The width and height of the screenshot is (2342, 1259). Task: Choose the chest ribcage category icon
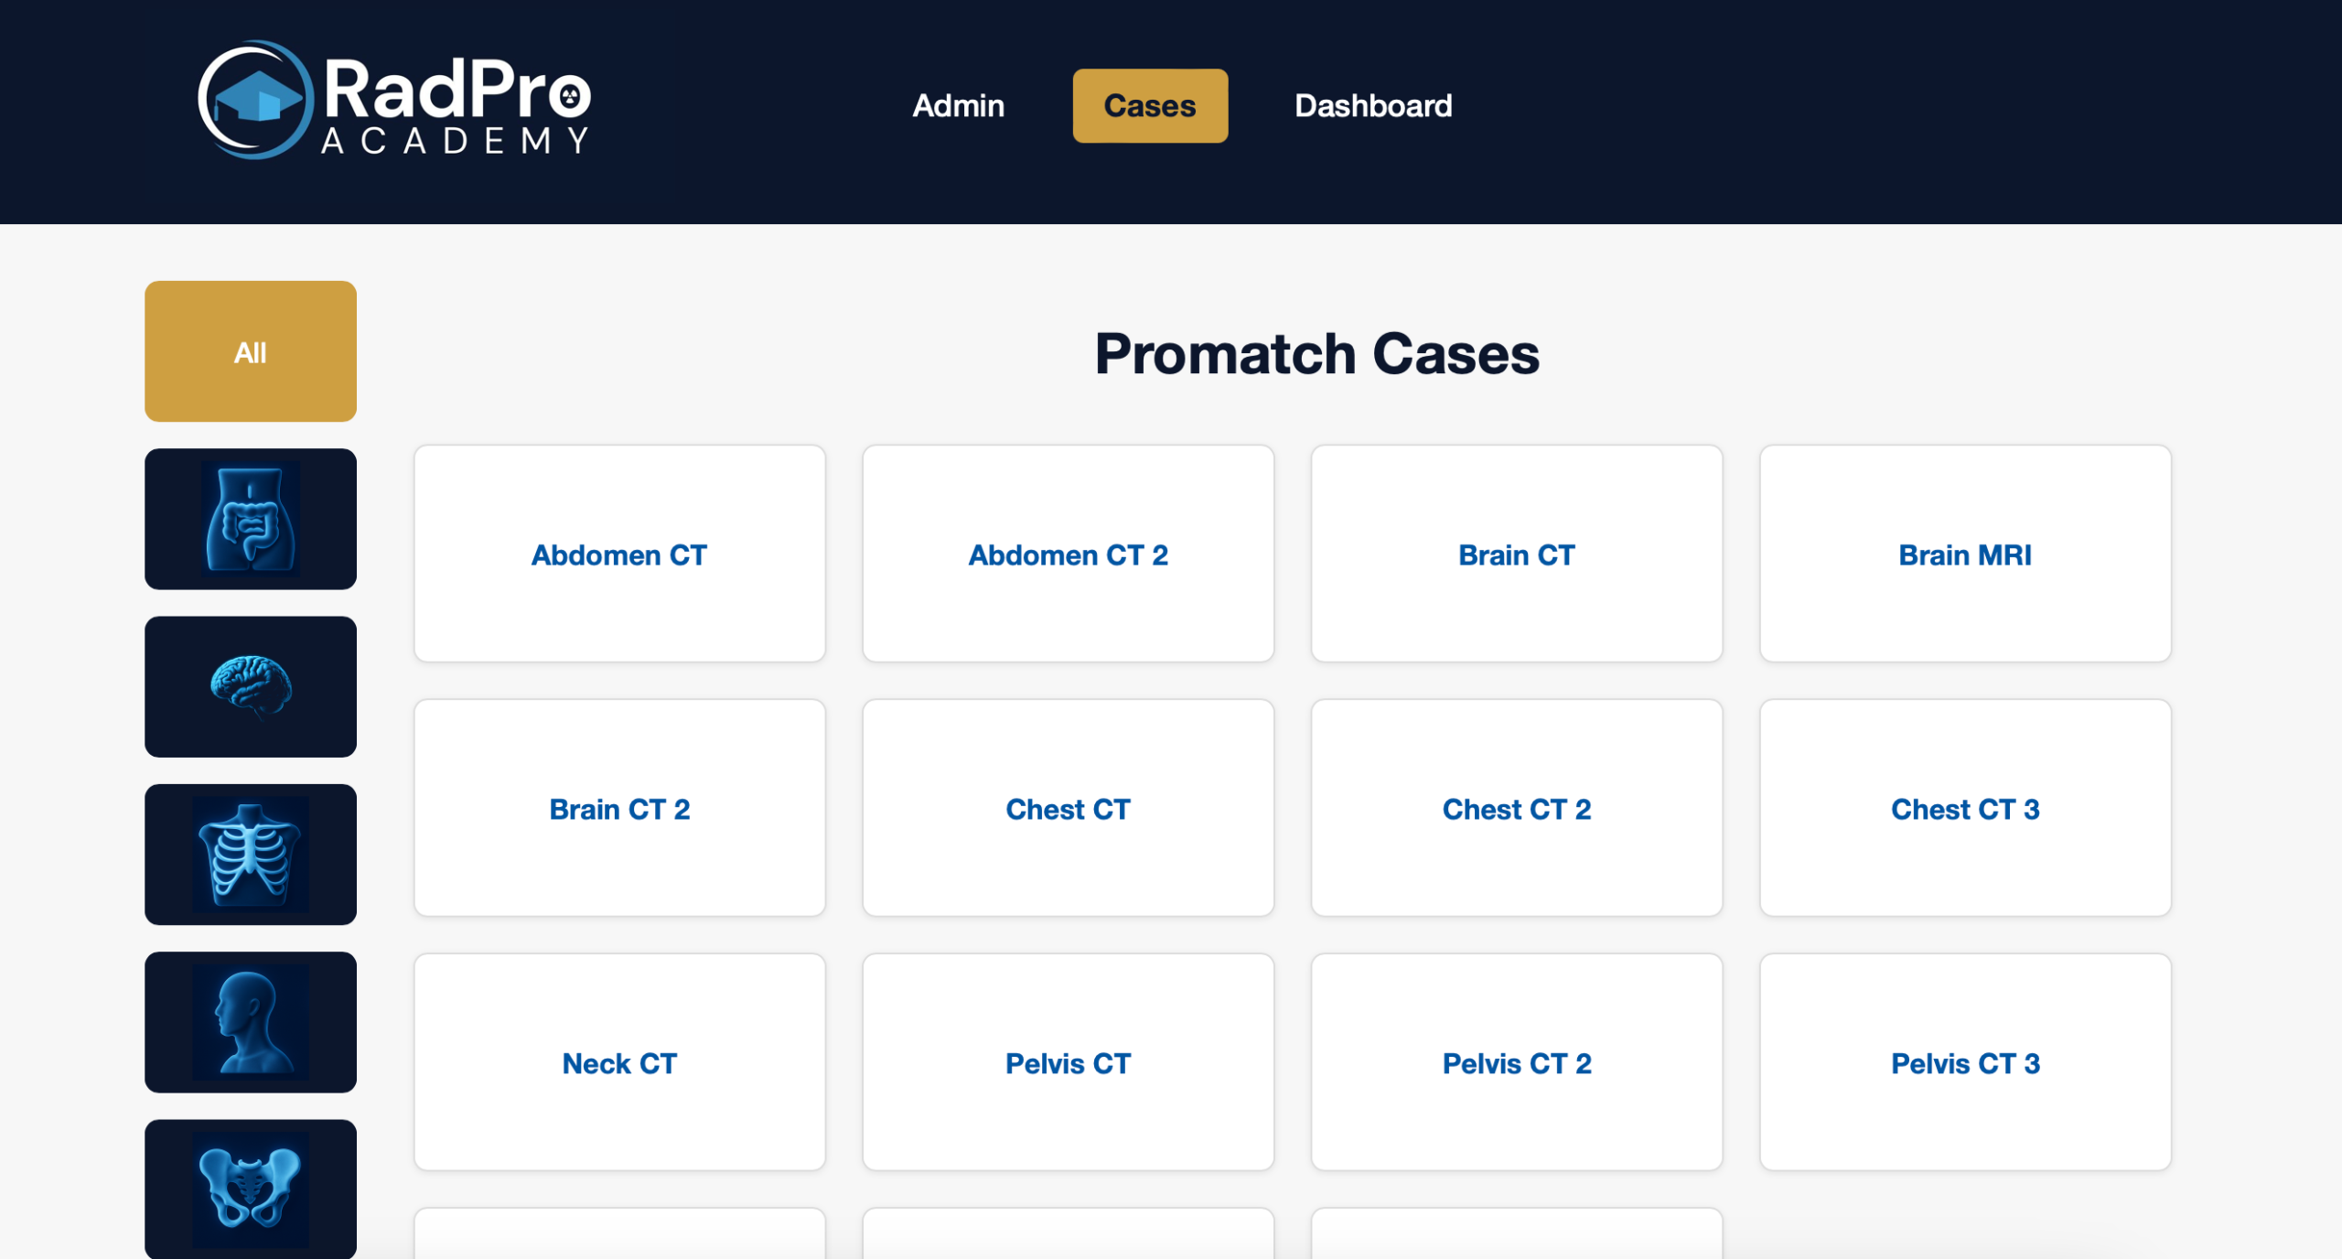point(250,854)
